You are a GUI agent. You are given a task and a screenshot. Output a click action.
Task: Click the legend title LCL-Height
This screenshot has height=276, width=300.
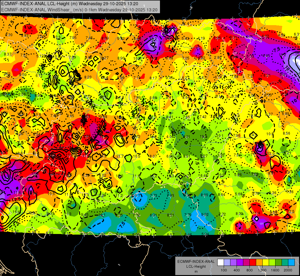pyautogui.click(x=196, y=266)
